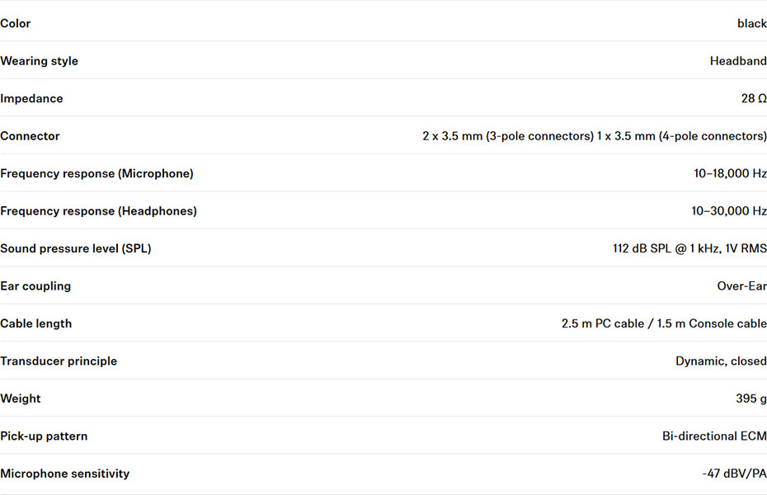This screenshot has height=495, width=767.
Task: Select the Headband value text
Action: (x=738, y=61)
